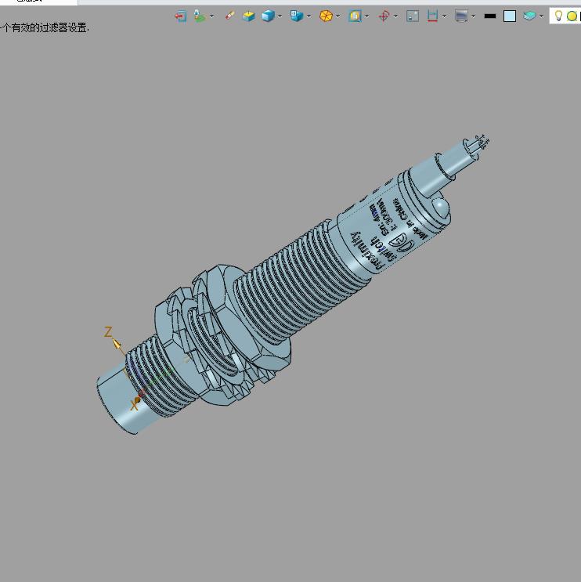The height and width of the screenshot is (582, 581).
Task: Click the magnifier zoom window icon
Action: [x=355, y=16]
